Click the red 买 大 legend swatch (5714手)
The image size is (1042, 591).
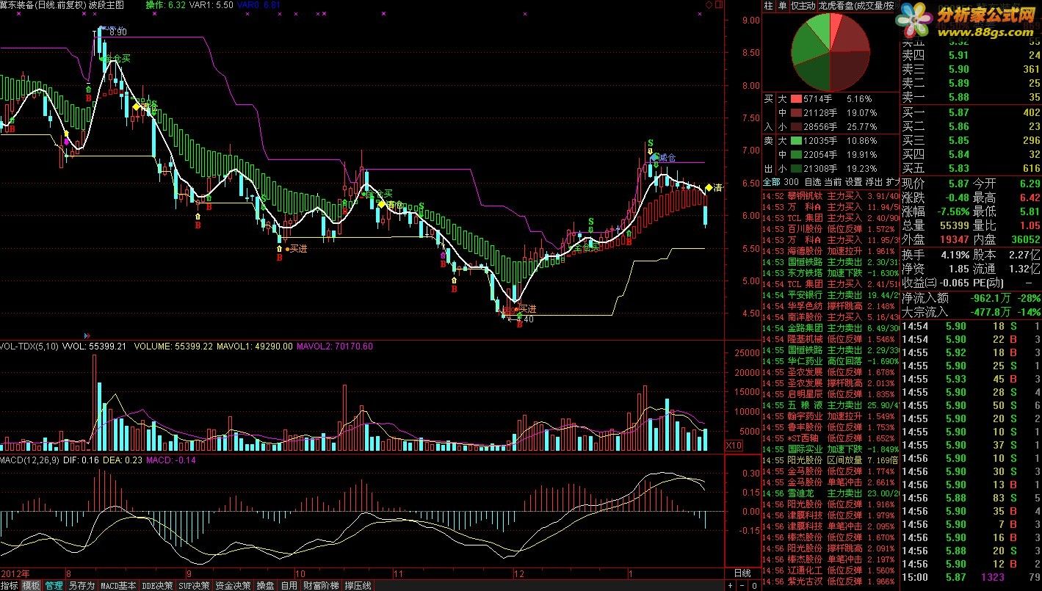pos(796,98)
